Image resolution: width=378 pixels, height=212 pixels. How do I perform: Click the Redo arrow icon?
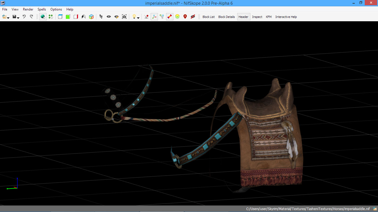31,17
